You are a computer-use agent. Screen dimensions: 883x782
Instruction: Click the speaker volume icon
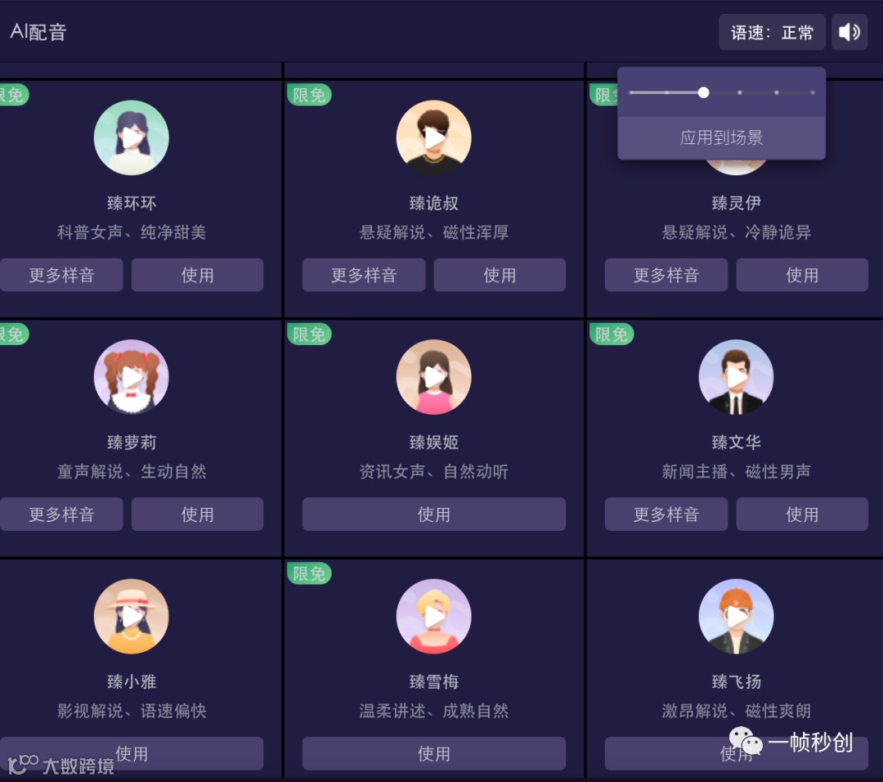(849, 32)
